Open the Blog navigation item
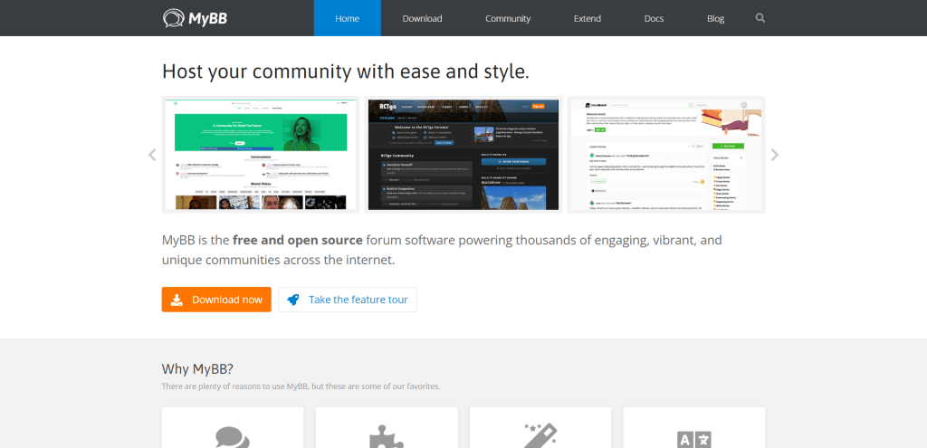Image resolution: width=927 pixels, height=448 pixels. tap(715, 18)
